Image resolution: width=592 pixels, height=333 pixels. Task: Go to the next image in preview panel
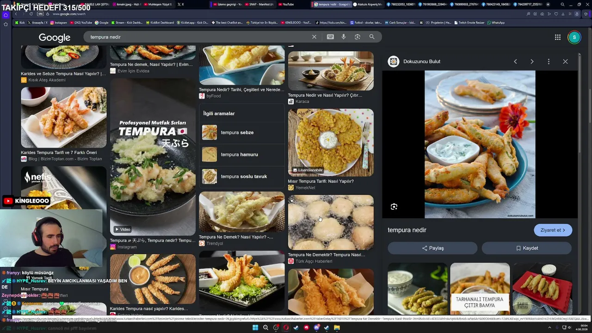(x=532, y=62)
